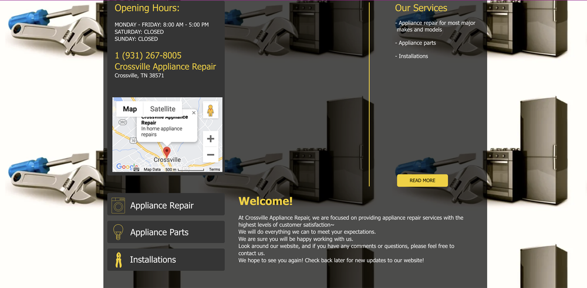Viewport: 587px width, 288px height.
Task: Switch map to Map view
Action: (x=130, y=109)
